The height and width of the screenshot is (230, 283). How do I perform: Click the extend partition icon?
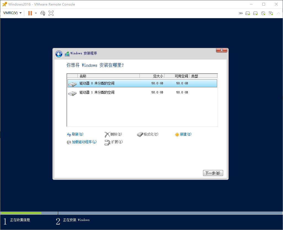coord(107,142)
